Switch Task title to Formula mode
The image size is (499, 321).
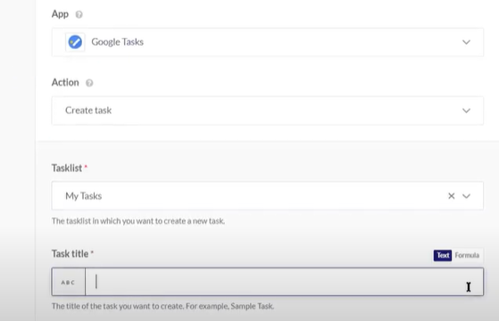click(x=467, y=255)
